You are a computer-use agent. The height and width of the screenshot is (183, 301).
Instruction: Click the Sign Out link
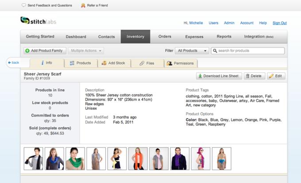(x=279, y=23)
